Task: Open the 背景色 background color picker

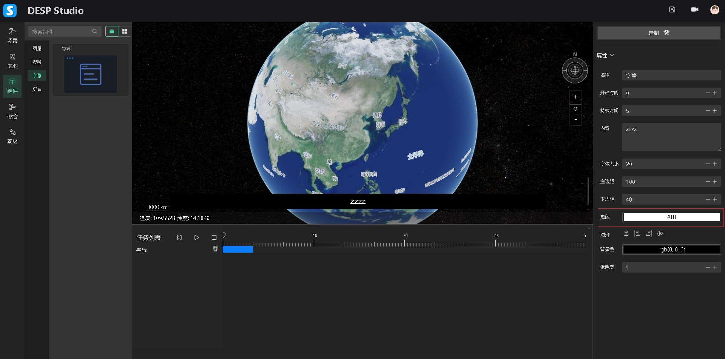Action: pos(671,250)
